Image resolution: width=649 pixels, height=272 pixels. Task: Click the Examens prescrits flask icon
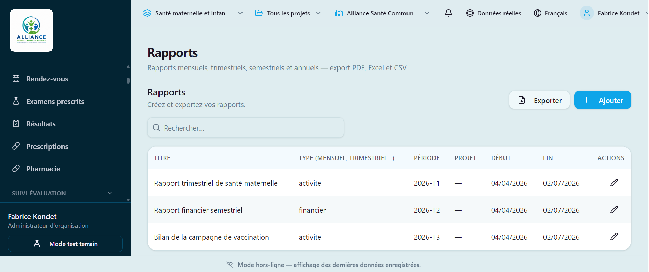pos(16,101)
